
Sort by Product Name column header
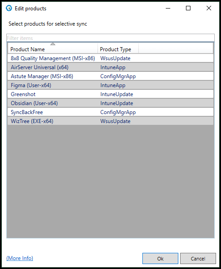coord(53,49)
